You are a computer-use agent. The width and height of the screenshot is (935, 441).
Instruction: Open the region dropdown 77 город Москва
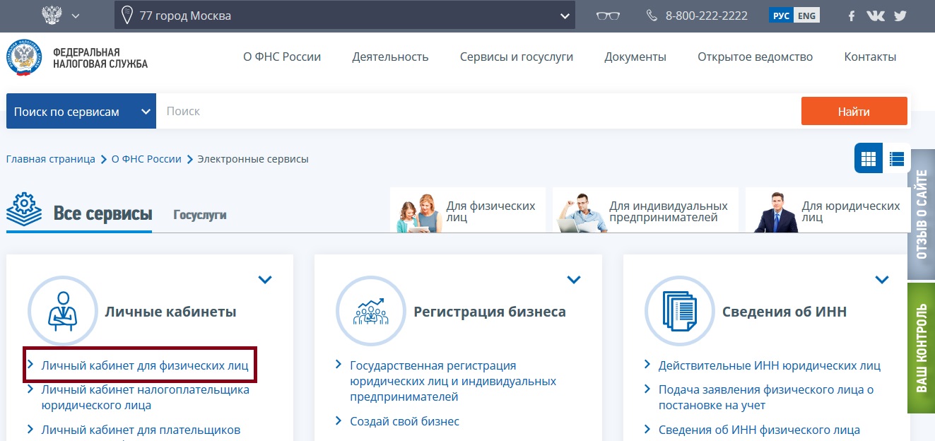[344, 16]
